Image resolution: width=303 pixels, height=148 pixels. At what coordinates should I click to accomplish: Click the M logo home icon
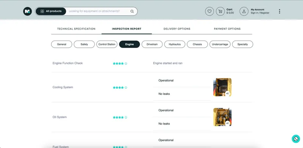coord(27,11)
